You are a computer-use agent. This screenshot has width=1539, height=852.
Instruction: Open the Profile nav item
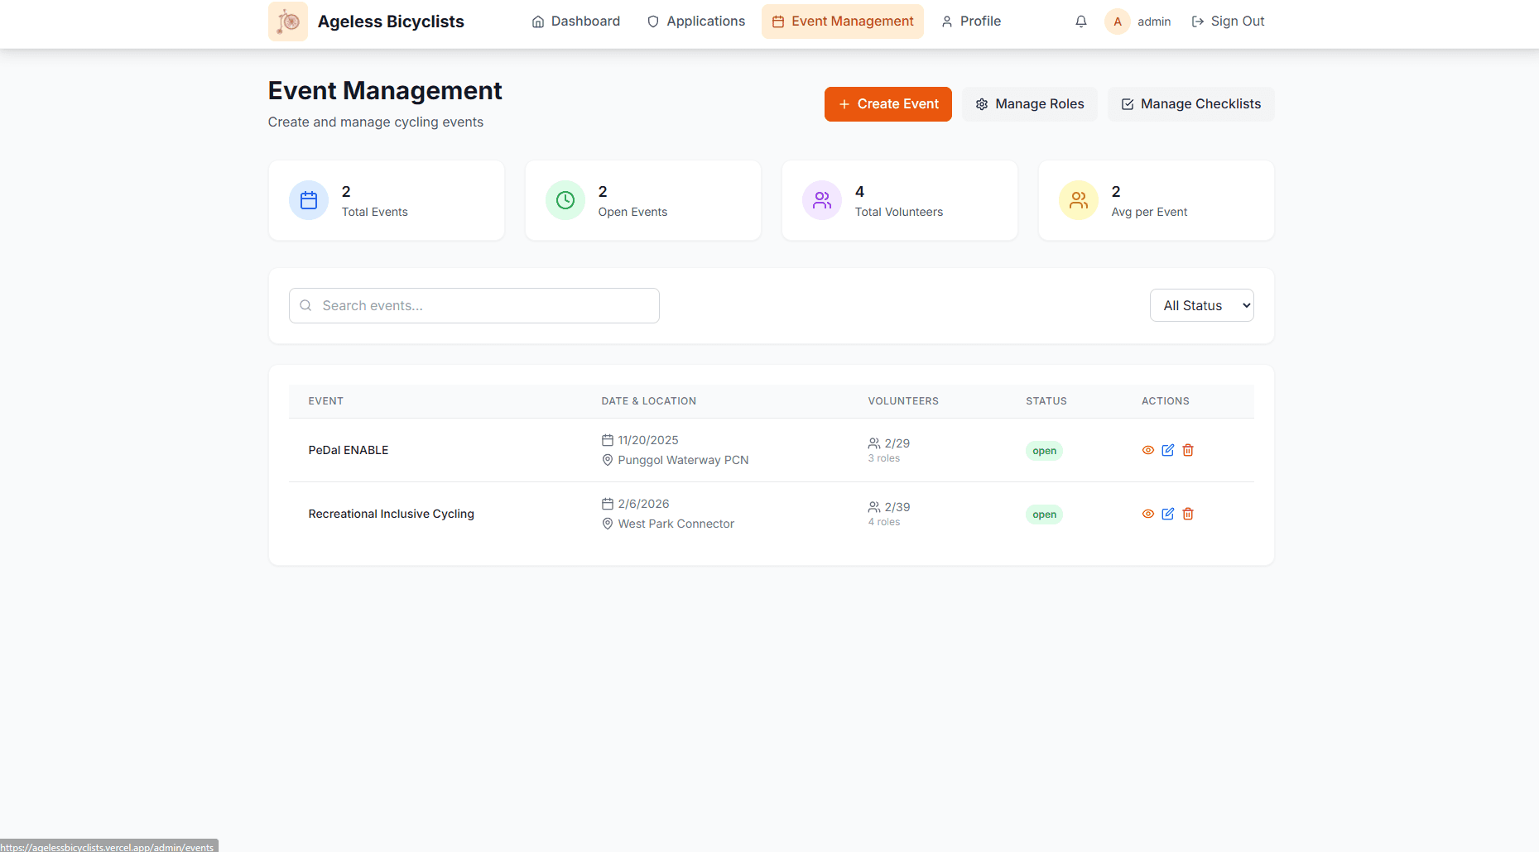pos(971,22)
